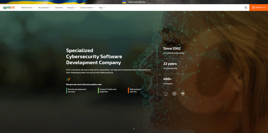Click 'We give you more than just quality code'
This screenshot has height=133, width=268.
(84, 85)
